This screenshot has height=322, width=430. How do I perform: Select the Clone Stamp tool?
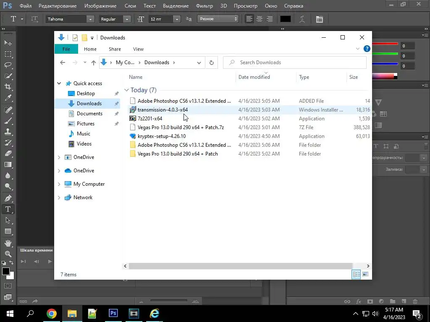tap(8, 132)
